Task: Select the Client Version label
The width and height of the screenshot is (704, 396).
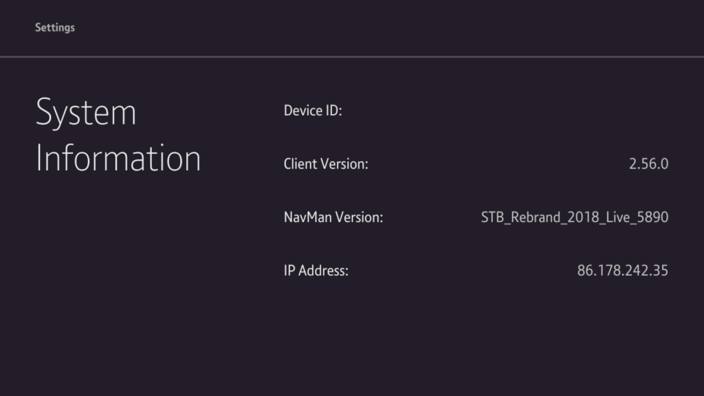Action: click(326, 164)
